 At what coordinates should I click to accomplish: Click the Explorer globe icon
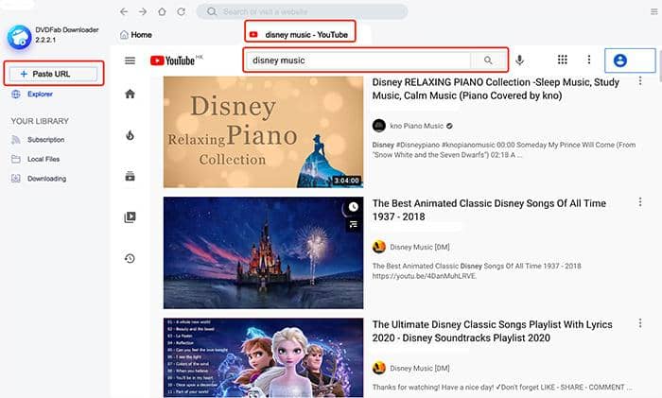click(16, 95)
